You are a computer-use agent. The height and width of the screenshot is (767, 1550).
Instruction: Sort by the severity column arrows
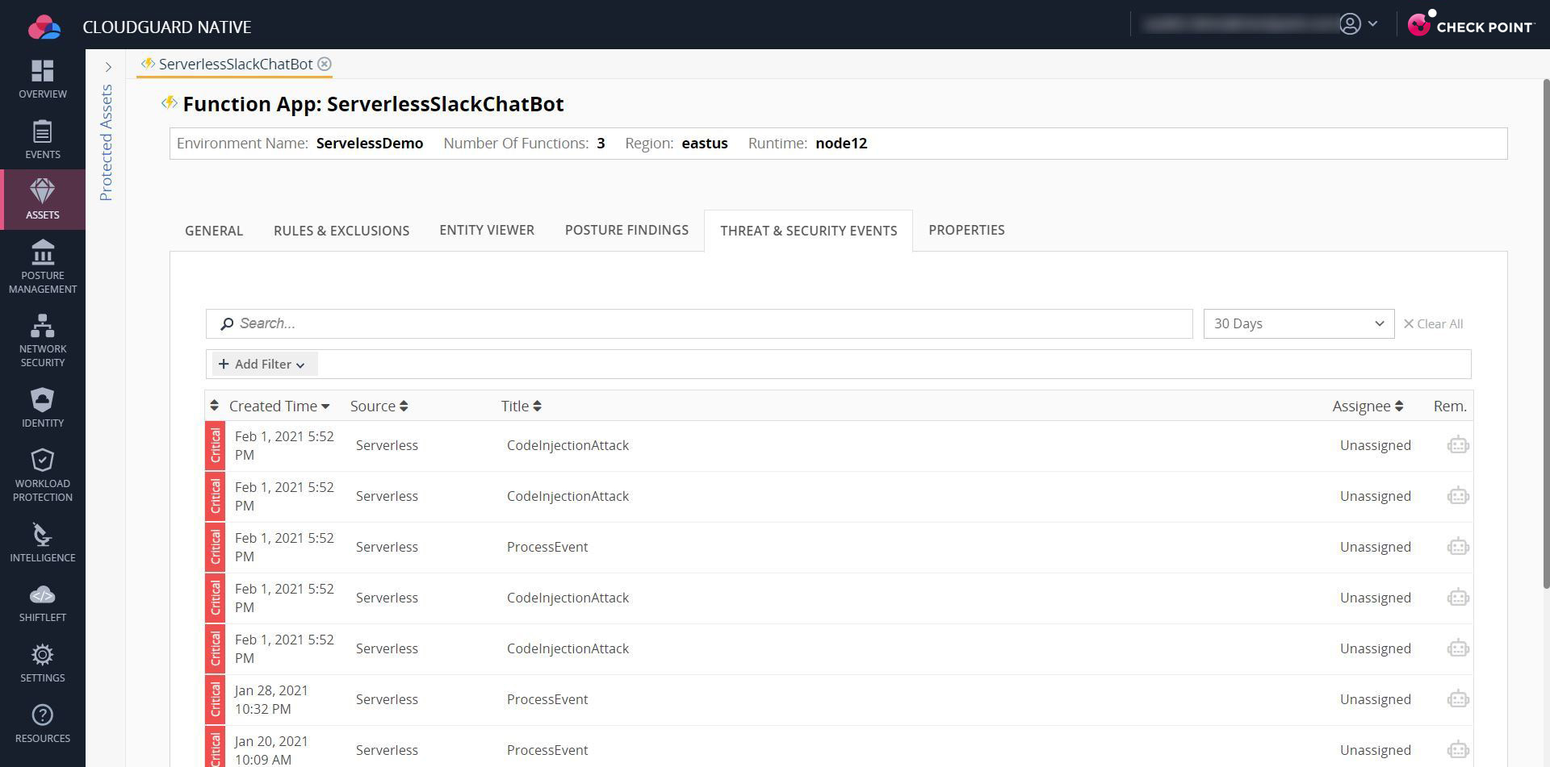pos(214,405)
